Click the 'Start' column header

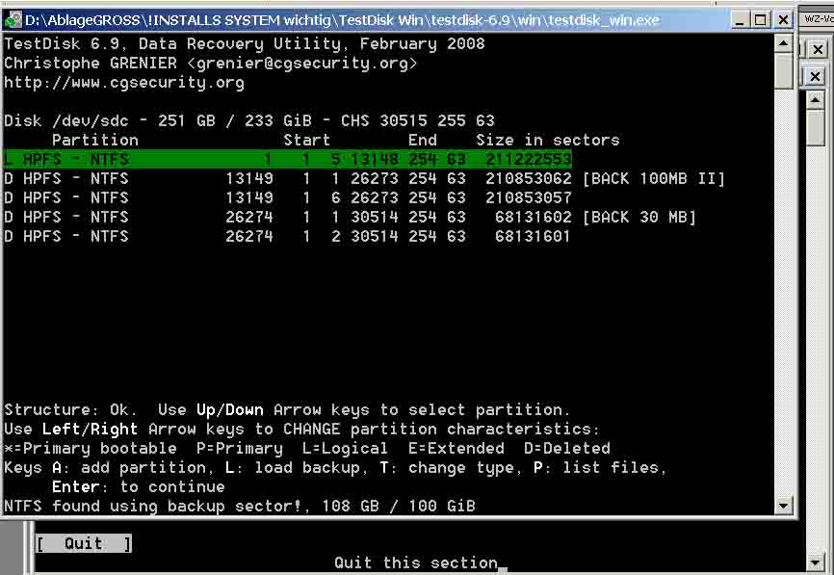click(307, 140)
